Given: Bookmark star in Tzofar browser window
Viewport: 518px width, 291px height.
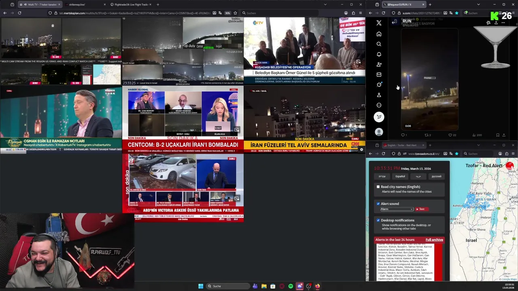Looking at the screenshot, I should pos(456,154).
